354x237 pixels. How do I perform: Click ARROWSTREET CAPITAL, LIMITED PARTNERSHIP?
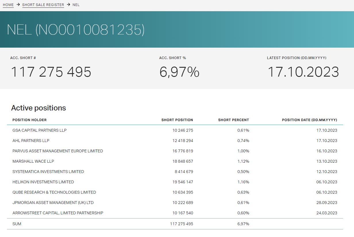(x=58, y=213)
